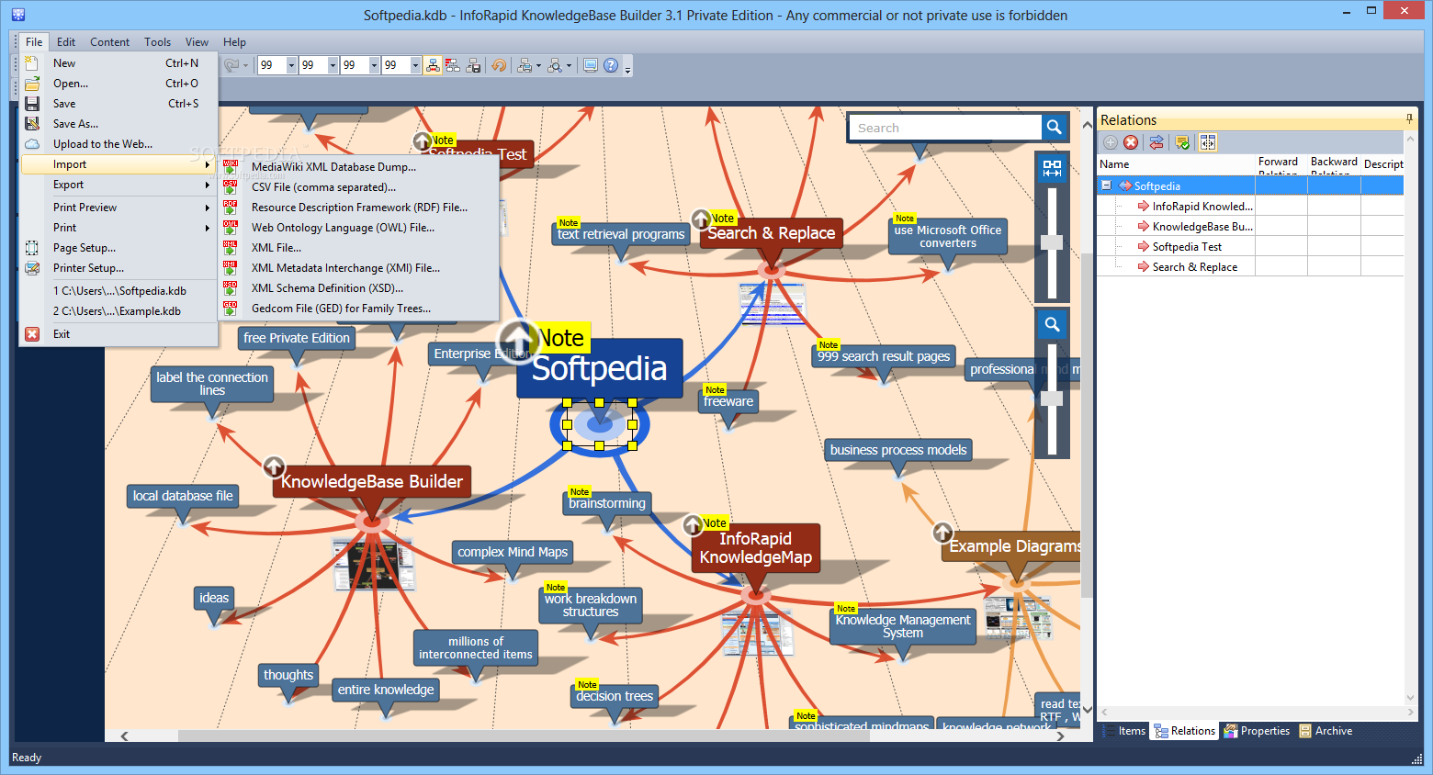
Task: Collapse the Softpedia tree node in Relations
Action: pyautogui.click(x=1107, y=185)
